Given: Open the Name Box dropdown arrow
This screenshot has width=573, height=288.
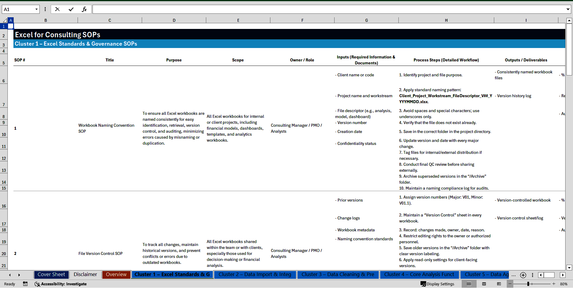Looking at the screenshot, I should coord(36,9).
